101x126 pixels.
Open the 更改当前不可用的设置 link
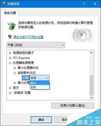pos(28,37)
